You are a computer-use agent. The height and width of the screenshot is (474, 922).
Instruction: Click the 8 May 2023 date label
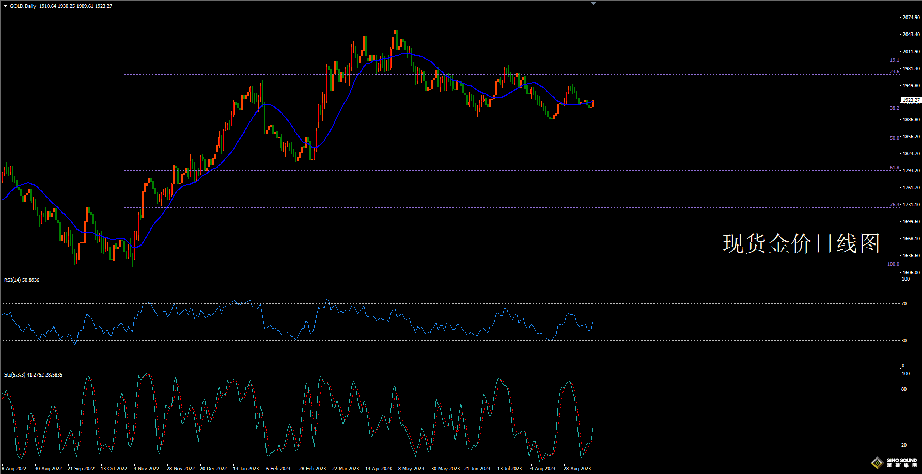[x=411, y=469]
